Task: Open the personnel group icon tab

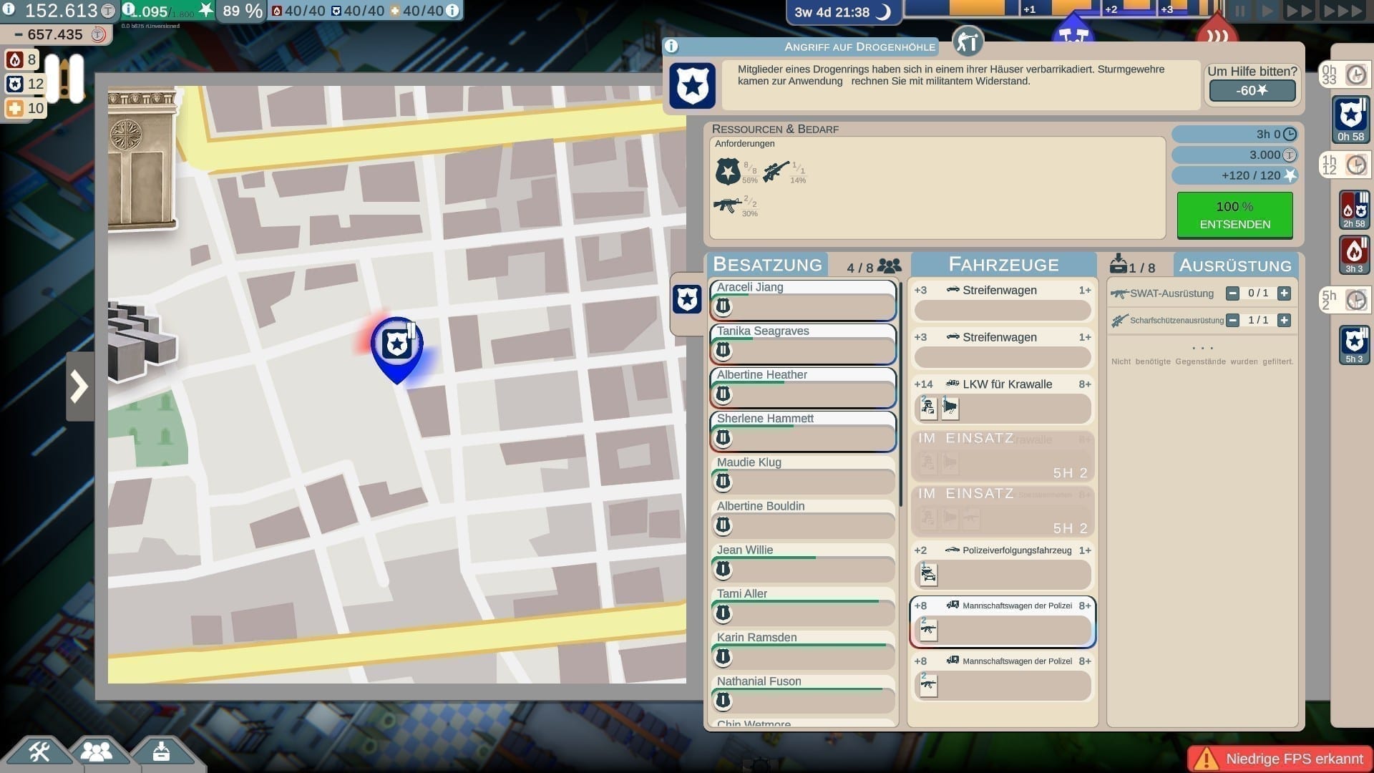Action: tap(97, 752)
